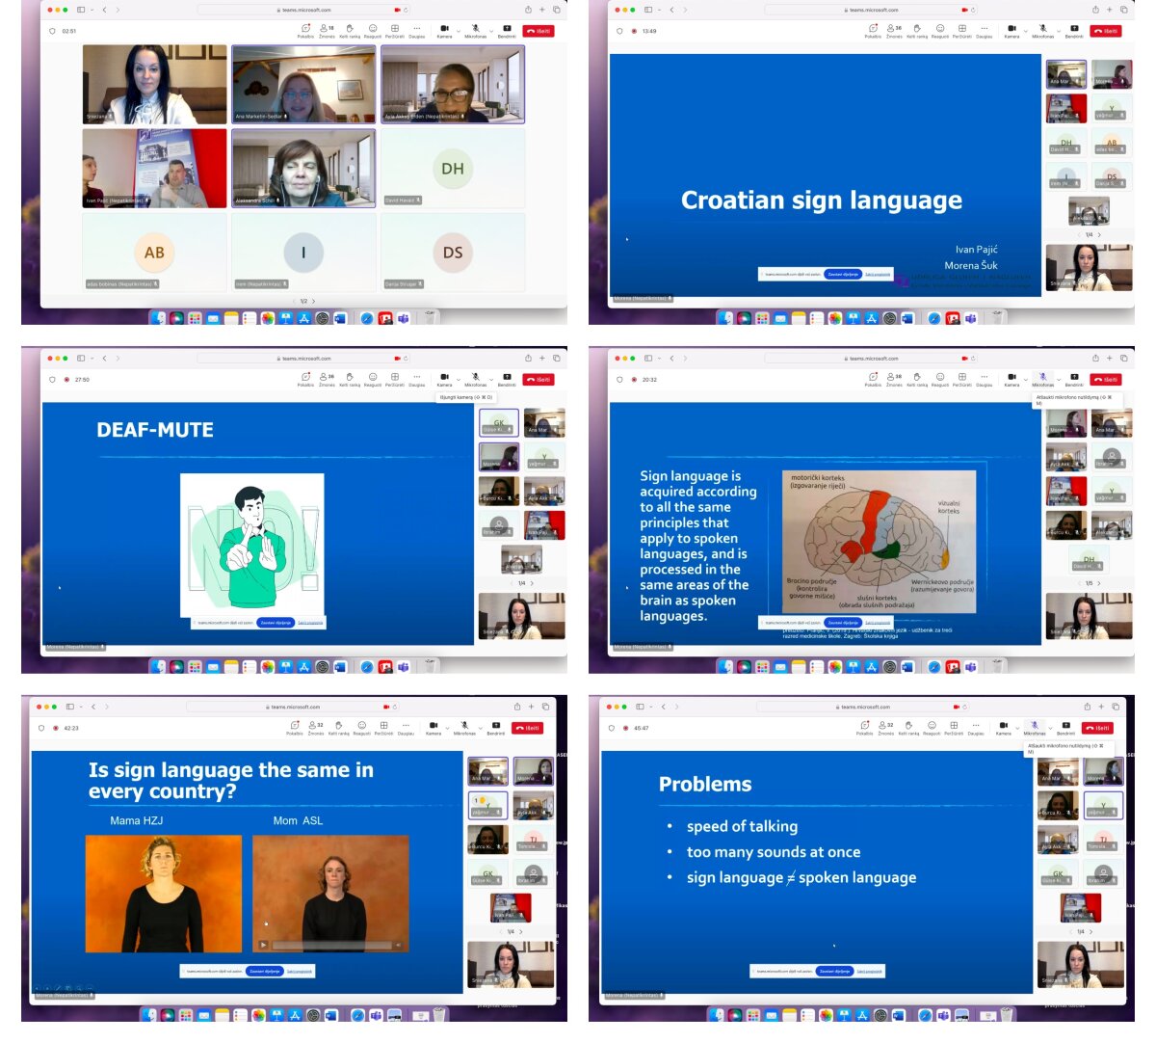Expand Mikrofonas dropdown arrow in participant grid window
The height and width of the screenshot is (1043, 1156).
pyautogui.click(x=491, y=31)
